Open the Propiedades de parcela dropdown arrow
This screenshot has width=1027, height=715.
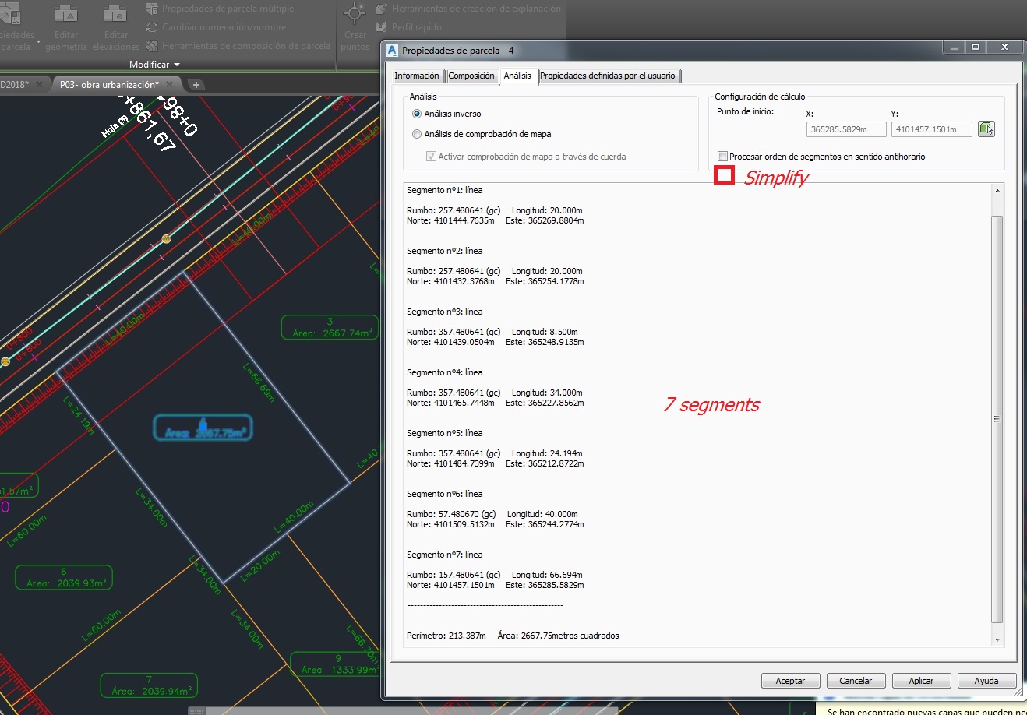[38, 41]
